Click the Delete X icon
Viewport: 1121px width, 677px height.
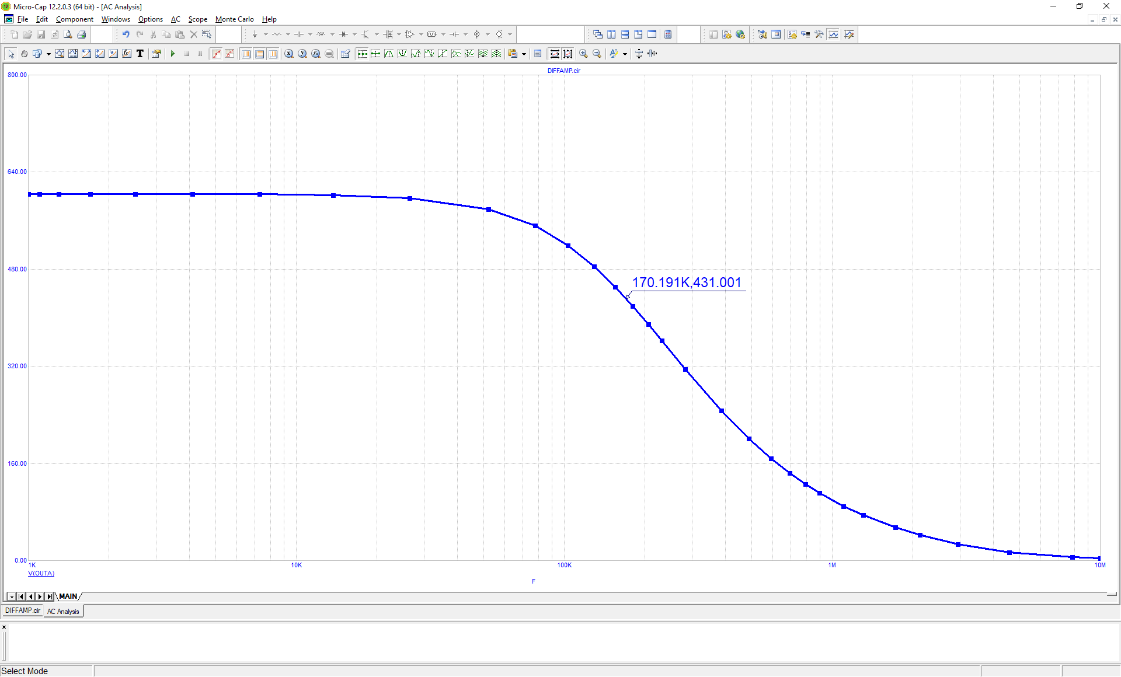pos(194,34)
